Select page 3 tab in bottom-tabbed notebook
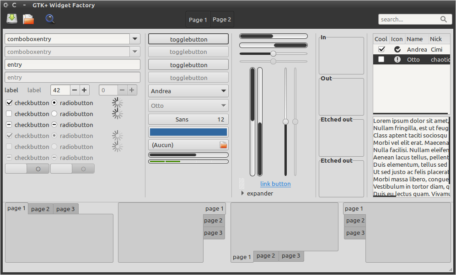Viewport: 456px width, 275px height. tap(291, 256)
